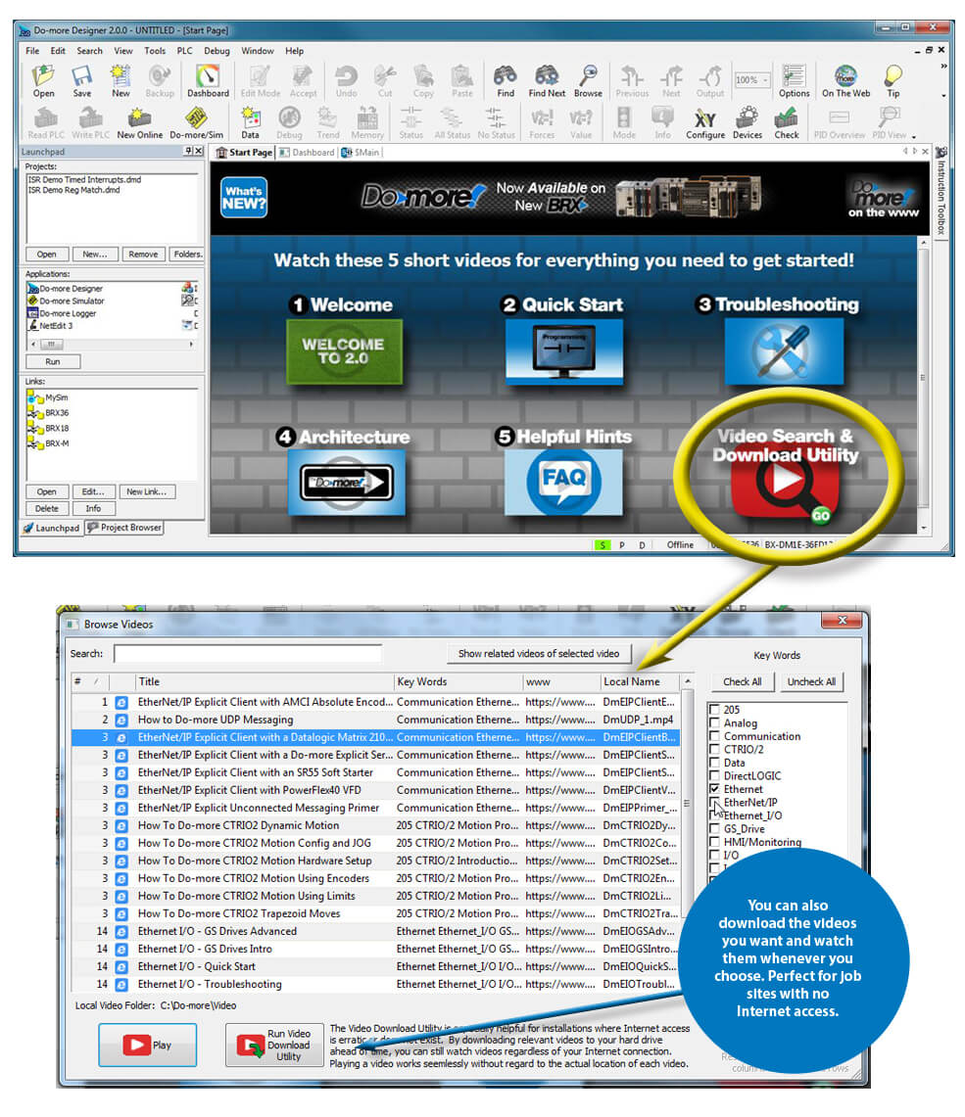This screenshot has width=965, height=1117.
Task: Uncheck the Ethernet keyword checkbox
Action: coord(714,789)
